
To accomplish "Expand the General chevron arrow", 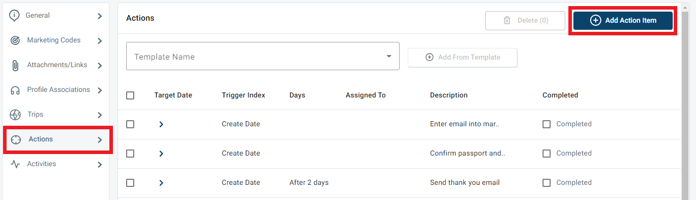I will [x=100, y=16].
